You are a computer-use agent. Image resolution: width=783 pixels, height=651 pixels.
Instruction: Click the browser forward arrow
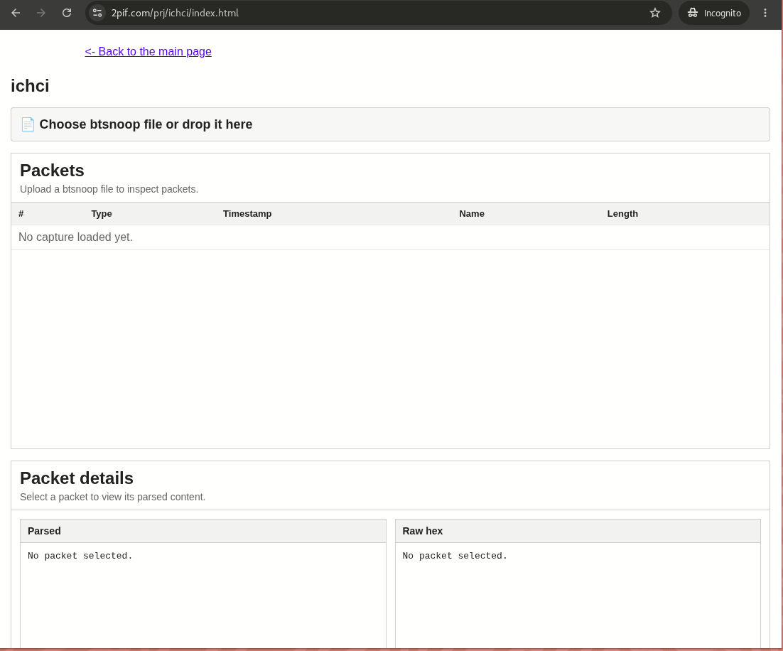pyautogui.click(x=41, y=13)
